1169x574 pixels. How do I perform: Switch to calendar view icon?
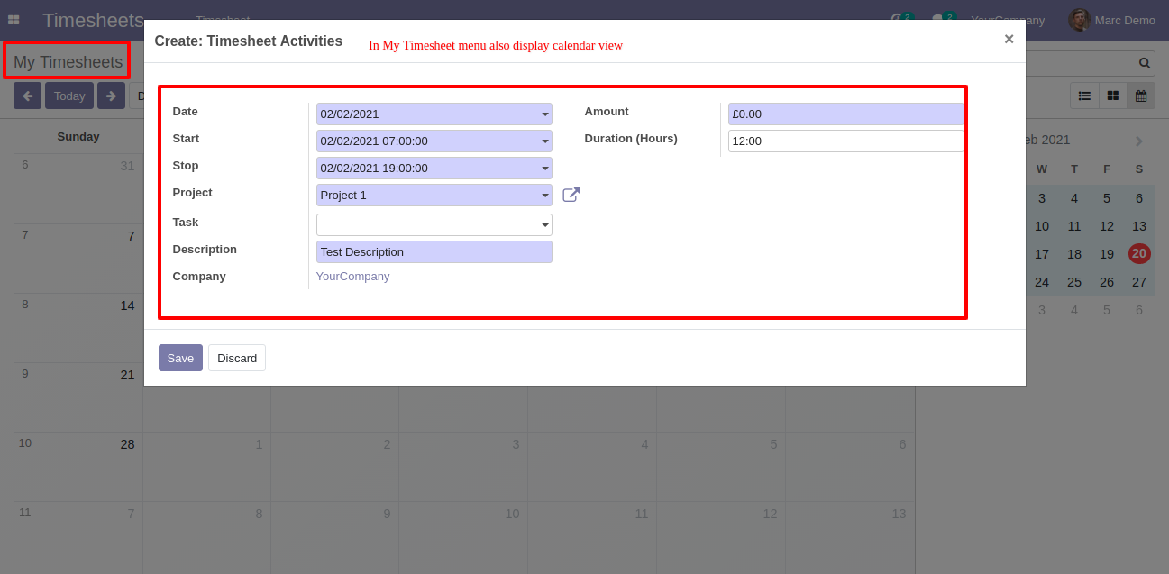click(1141, 96)
